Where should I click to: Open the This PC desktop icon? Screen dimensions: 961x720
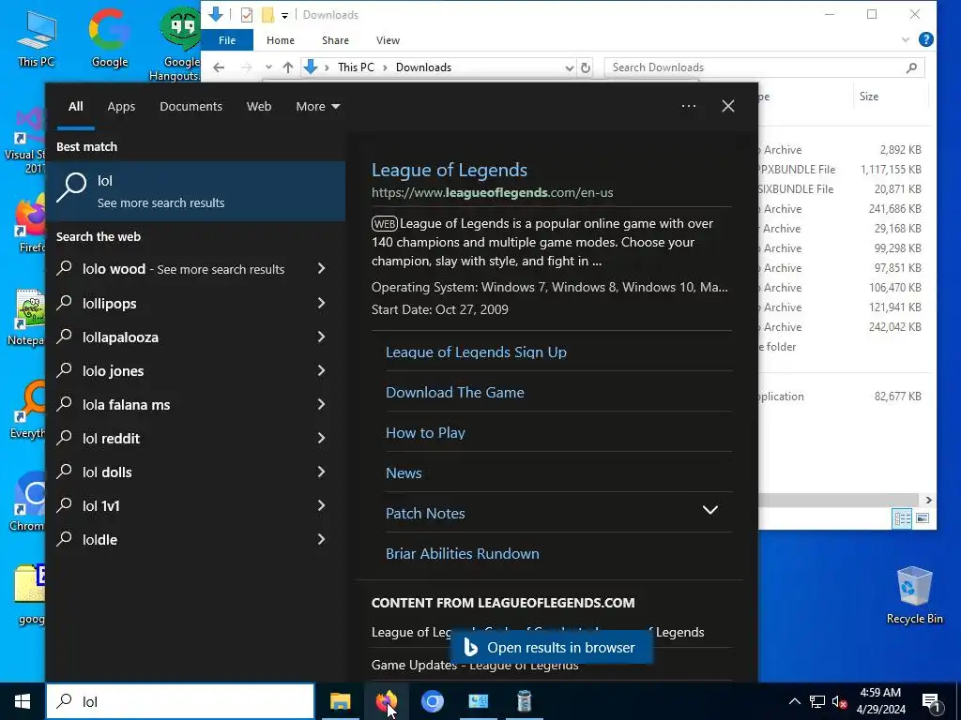[x=36, y=37]
